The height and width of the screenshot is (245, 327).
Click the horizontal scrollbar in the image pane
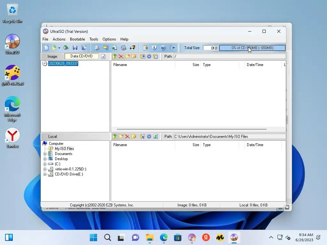[192, 129]
